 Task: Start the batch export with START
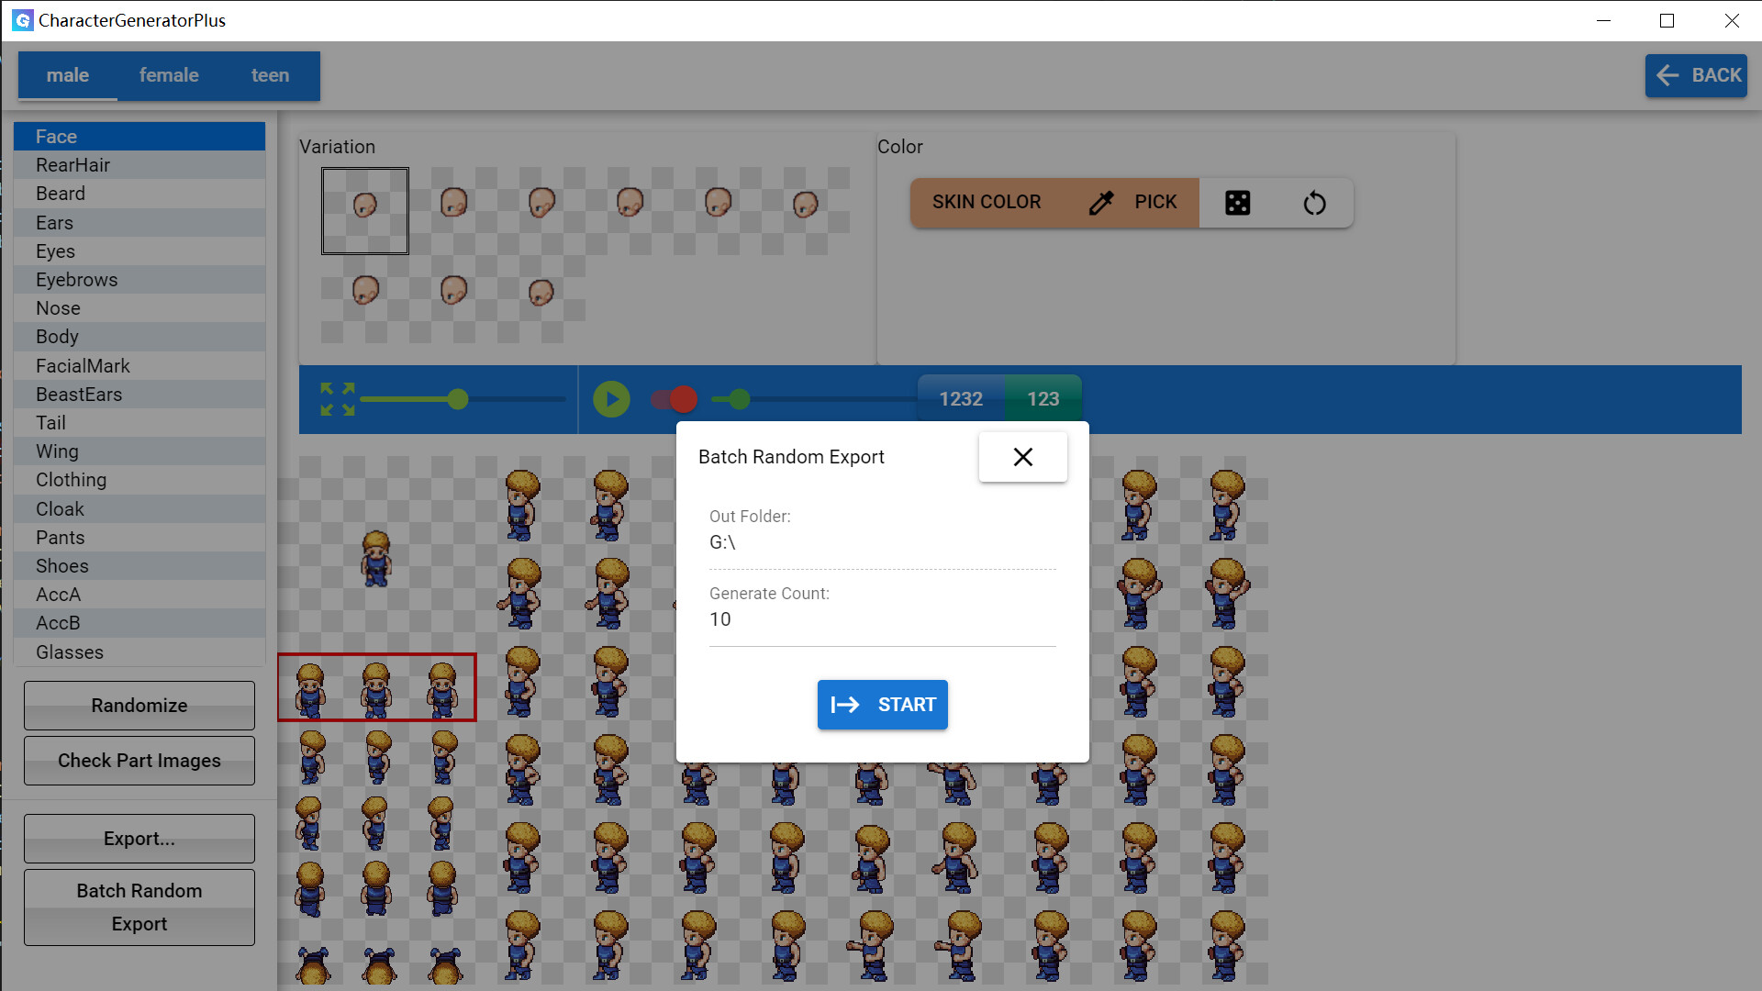(x=882, y=705)
